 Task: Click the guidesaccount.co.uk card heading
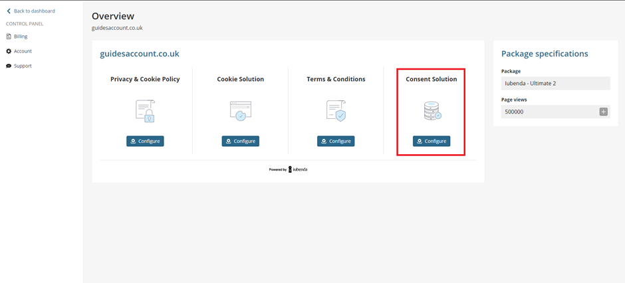pos(140,54)
